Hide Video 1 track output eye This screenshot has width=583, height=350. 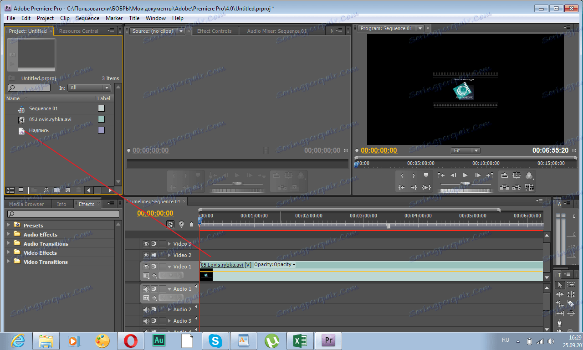pos(147,267)
